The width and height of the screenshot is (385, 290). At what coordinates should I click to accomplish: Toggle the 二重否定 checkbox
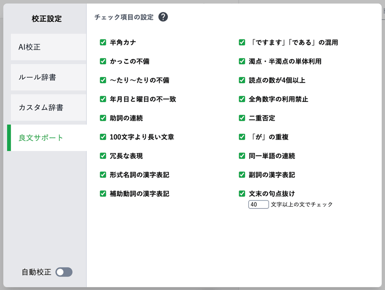coord(242,118)
